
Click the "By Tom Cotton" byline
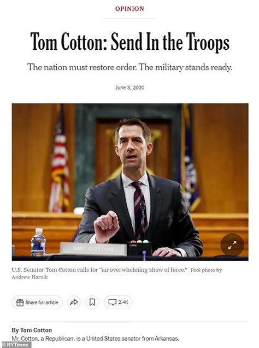(x=32, y=330)
